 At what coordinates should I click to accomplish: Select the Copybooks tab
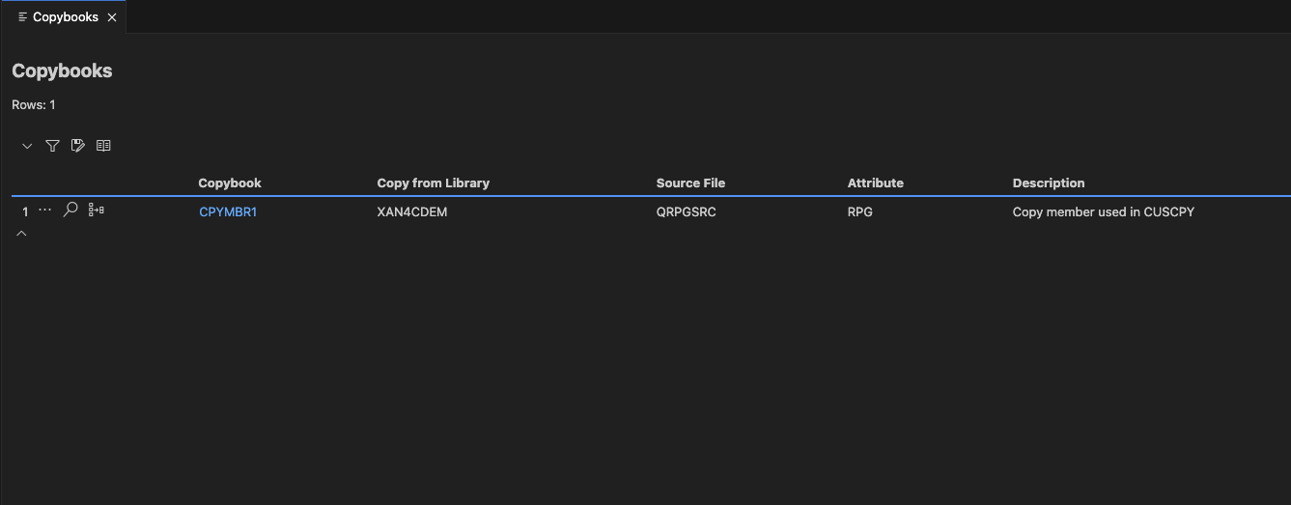(65, 17)
